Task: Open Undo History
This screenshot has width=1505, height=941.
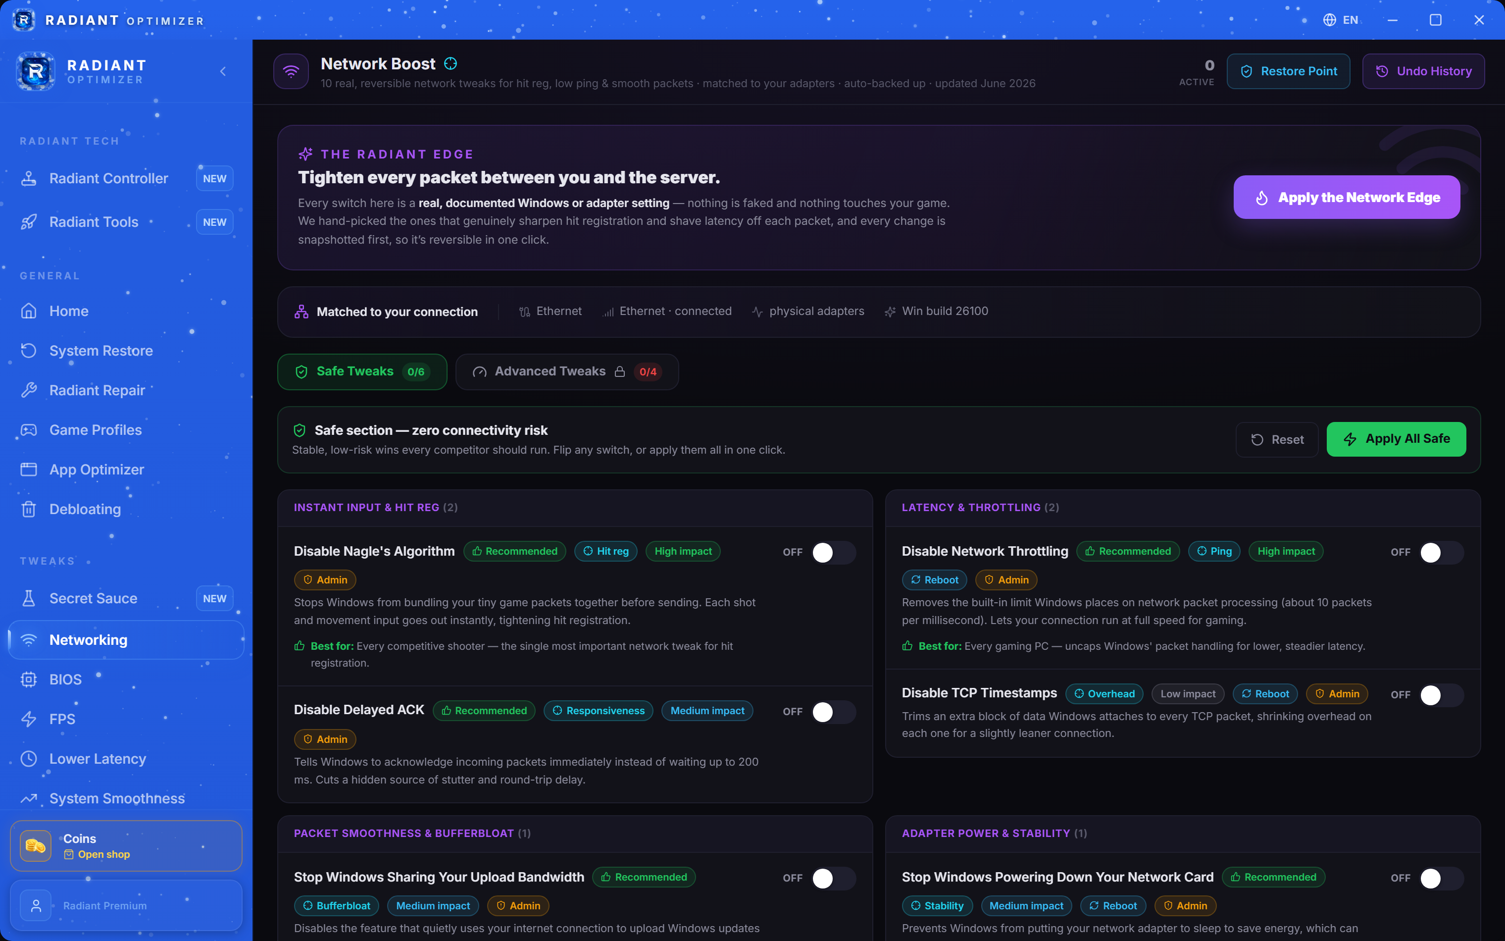Action: 1423,72
